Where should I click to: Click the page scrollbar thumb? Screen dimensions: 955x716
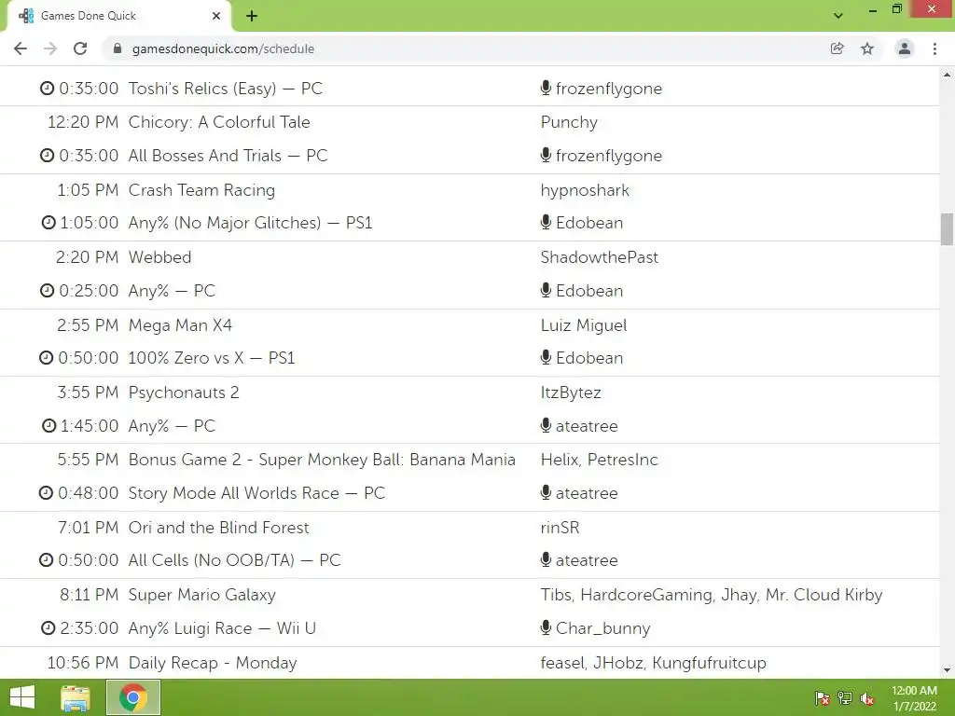coord(947,229)
